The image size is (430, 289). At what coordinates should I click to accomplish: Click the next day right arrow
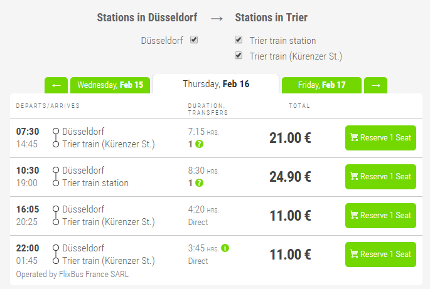click(x=375, y=85)
